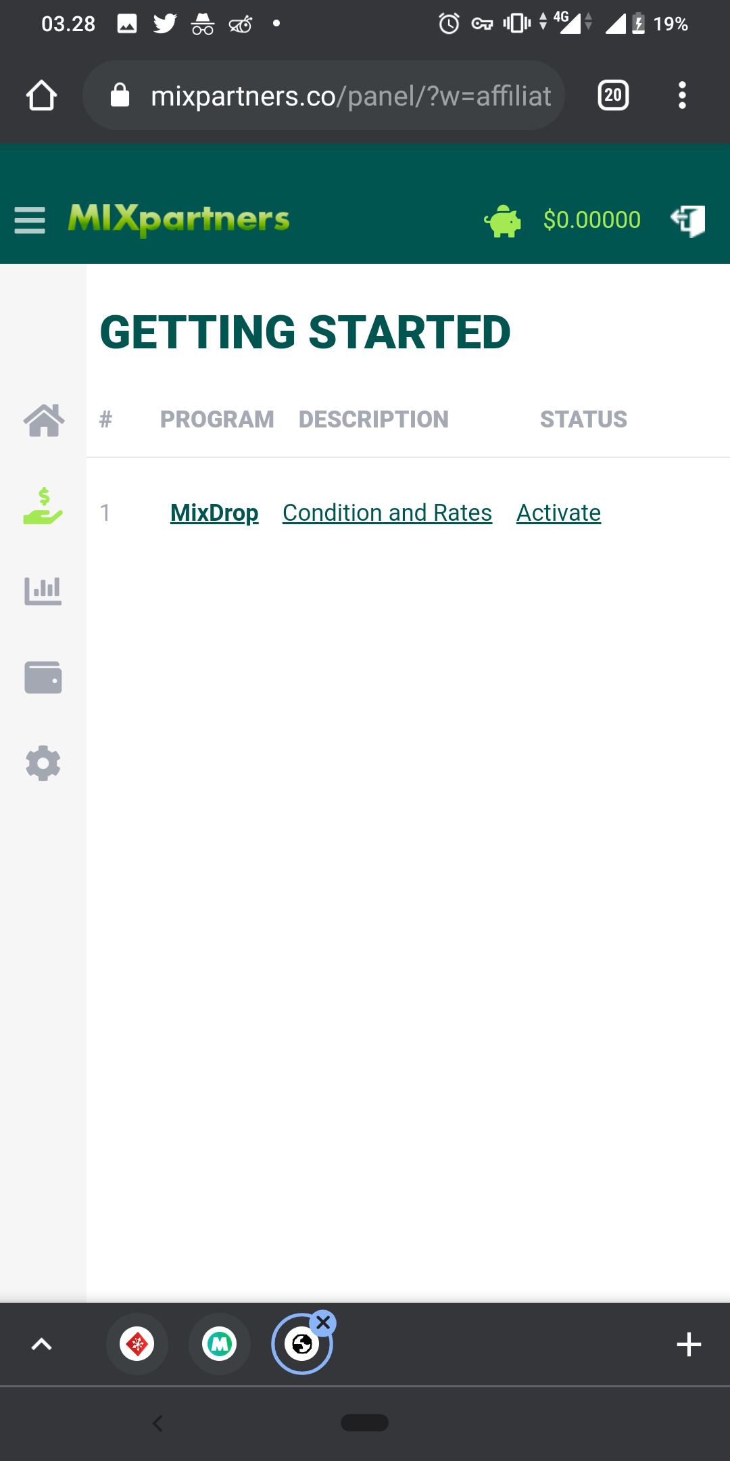This screenshot has height=1461, width=730.
Task: Open the home dashboard sidebar icon
Action: pyautogui.click(x=43, y=421)
